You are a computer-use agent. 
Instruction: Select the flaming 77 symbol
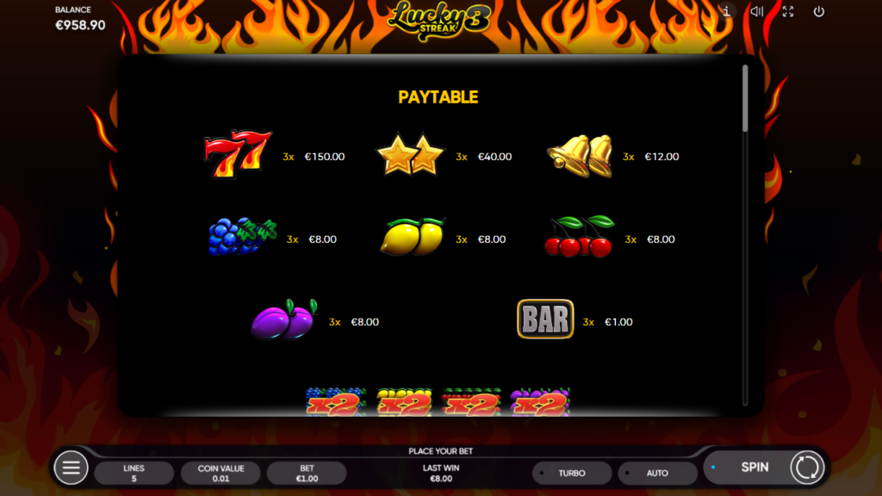238,154
